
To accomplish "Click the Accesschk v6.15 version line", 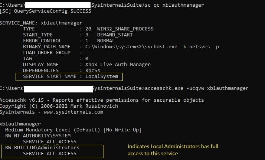I will pyautogui.click(x=102, y=100).
